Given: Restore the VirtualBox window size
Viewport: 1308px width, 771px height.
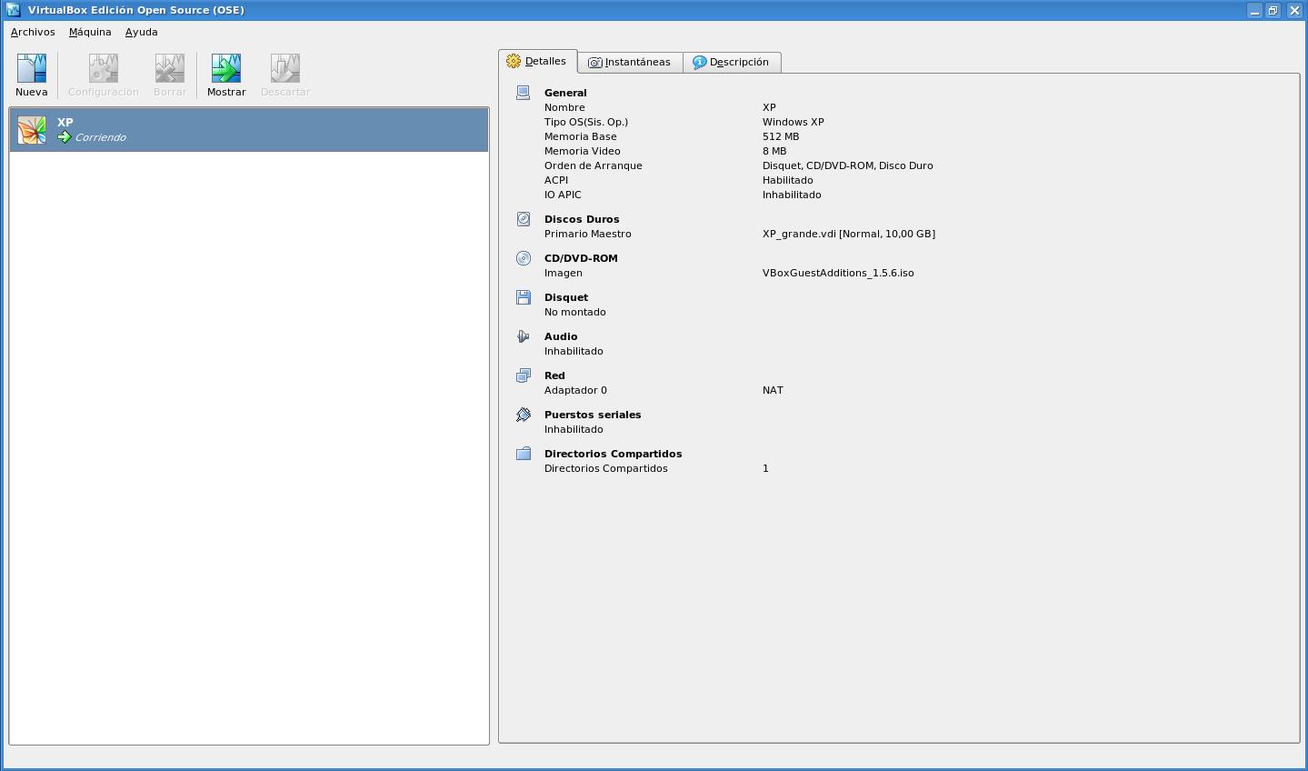Looking at the screenshot, I should point(1273,10).
